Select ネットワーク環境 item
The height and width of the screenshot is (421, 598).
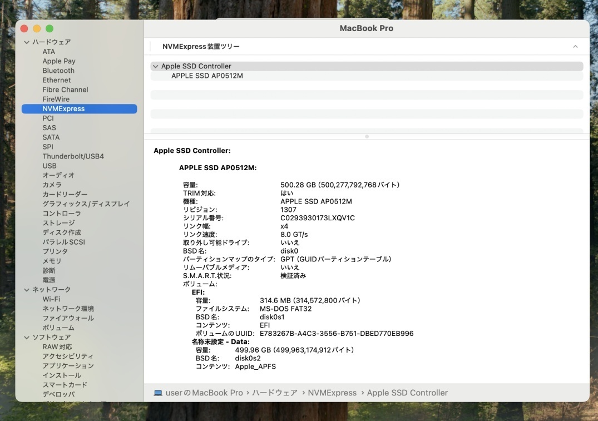pos(68,309)
